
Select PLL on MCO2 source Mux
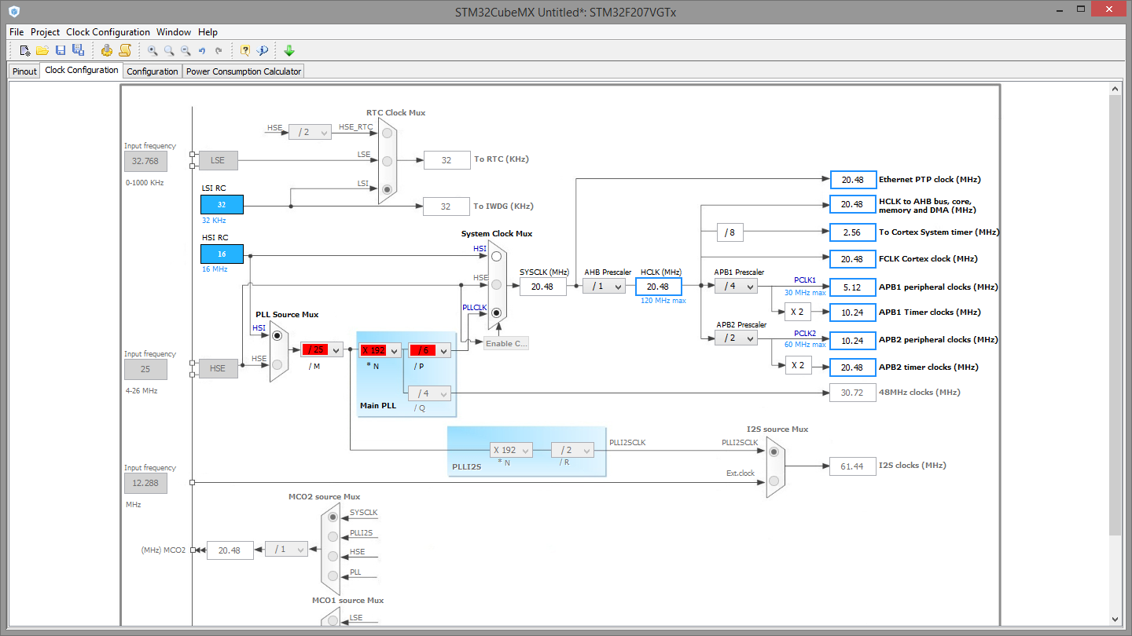pyautogui.click(x=333, y=576)
